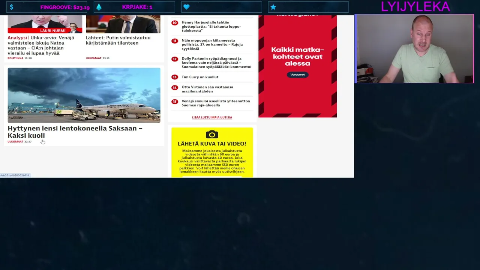Image resolution: width=480 pixels, height=270 pixels.
Task: Select the red number 13 badge
Action: [174, 77]
